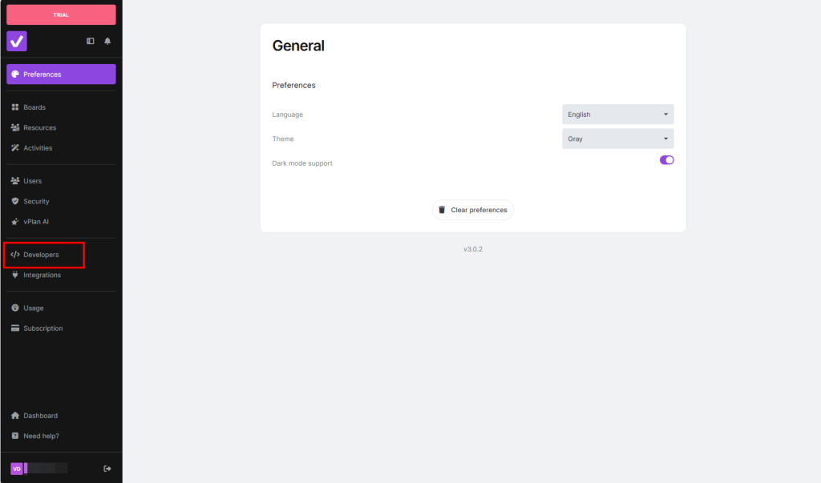Navigate to the Dashboard link
Viewport: 821px width, 483px height.
pos(40,416)
